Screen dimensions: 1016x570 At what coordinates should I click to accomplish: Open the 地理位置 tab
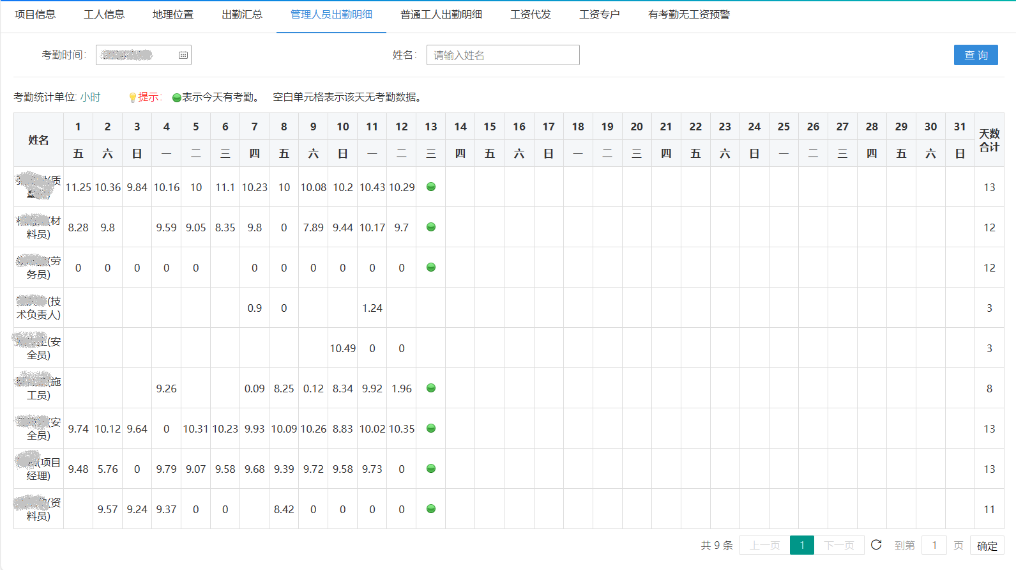173,15
